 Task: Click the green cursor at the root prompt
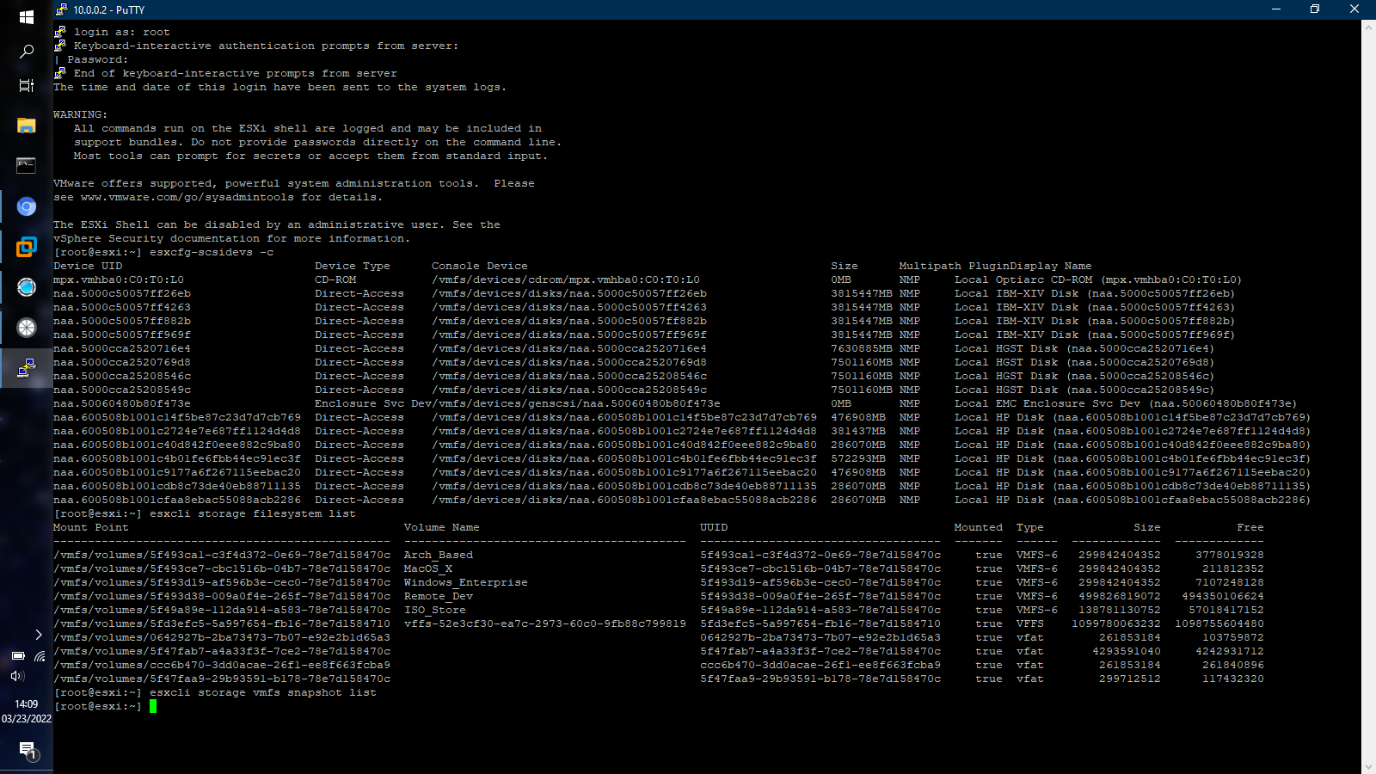tap(155, 706)
